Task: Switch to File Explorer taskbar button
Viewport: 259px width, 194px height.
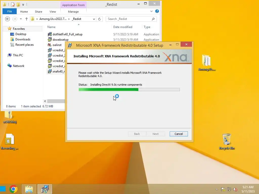Action: coord(29,189)
